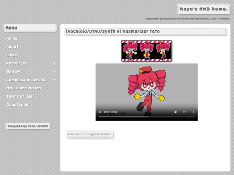Viewport: 234px width, 175px height.
Task: Play the Mesmerizer Teto video
Action: (100, 112)
